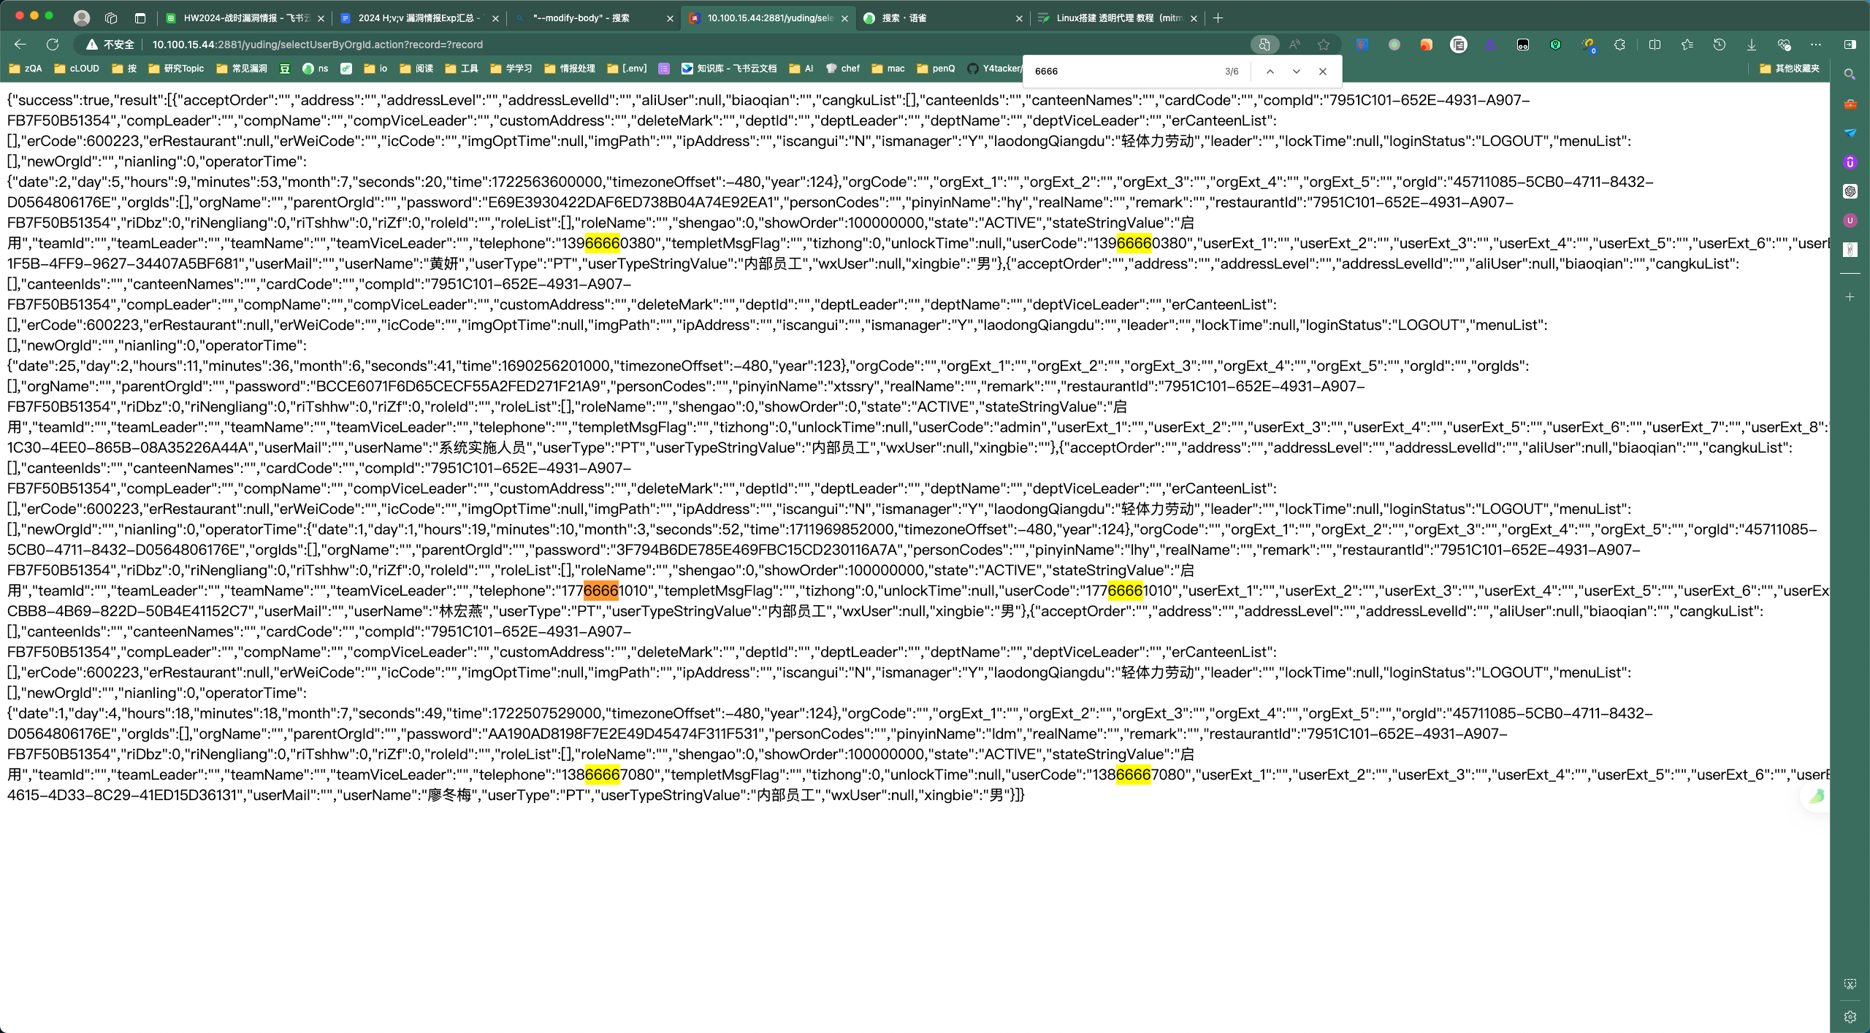Open the 工具 bookmarks folder
1870x1033 pixels.
click(462, 69)
